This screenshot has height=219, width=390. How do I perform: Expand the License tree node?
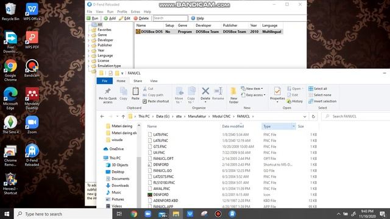pos(88,61)
